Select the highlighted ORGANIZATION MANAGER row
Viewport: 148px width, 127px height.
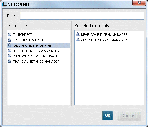click(38, 45)
